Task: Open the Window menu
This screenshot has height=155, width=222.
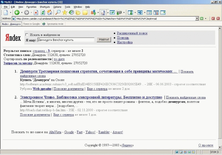Action: [78, 7]
